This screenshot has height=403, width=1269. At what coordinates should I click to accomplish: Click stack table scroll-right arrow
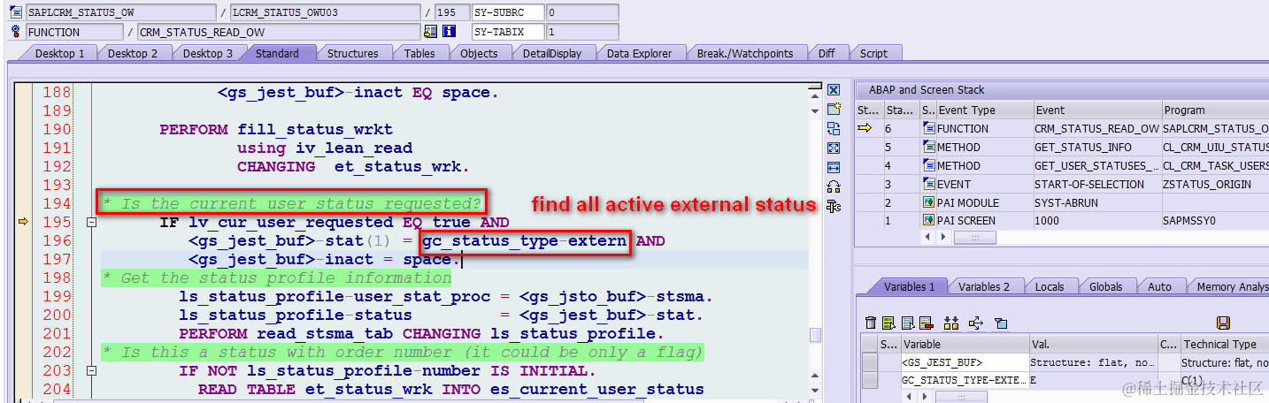[x=942, y=237]
